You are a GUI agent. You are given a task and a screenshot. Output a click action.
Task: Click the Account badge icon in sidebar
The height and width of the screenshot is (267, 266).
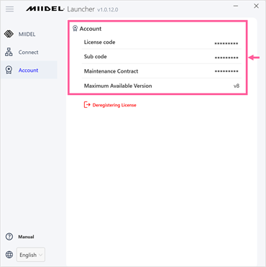(x=9, y=70)
